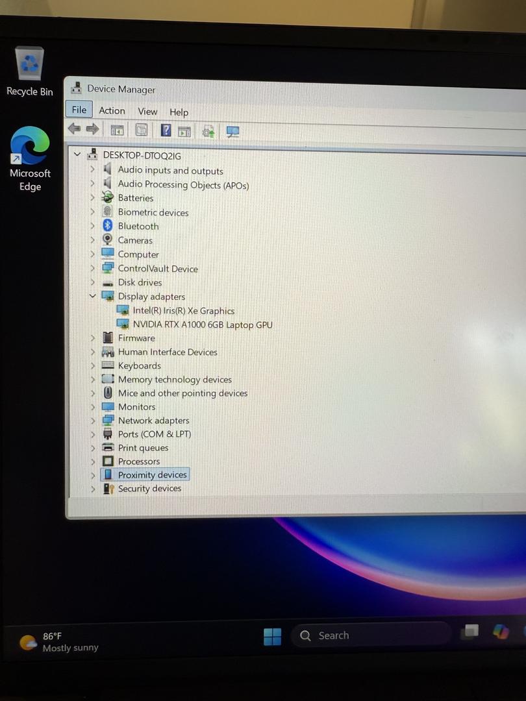This screenshot has width=526, height=701.
Task: Click the blue Help question mark icon
Action: [166, 130]
